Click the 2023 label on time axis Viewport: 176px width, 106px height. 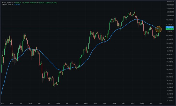(x=58, y=103)
